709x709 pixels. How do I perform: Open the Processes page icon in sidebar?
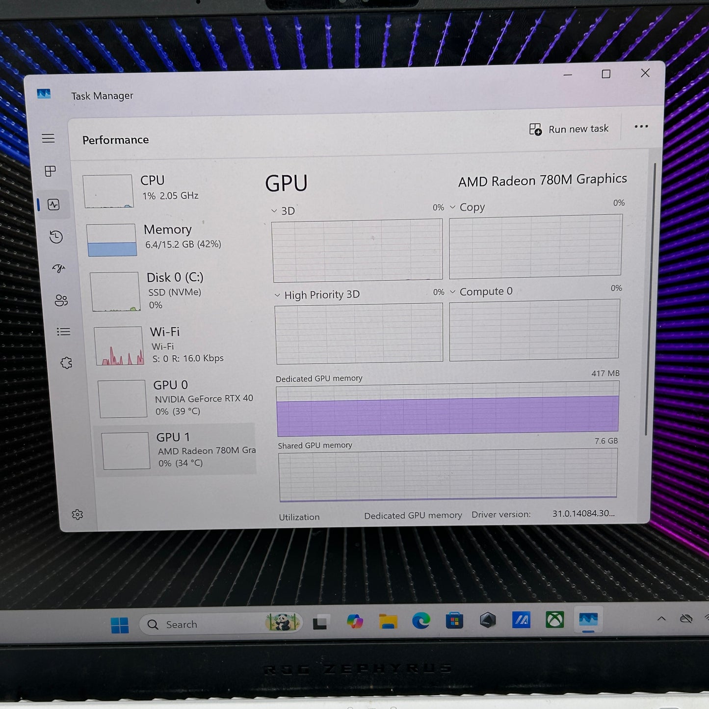pyautogui.click(x=50, y=171)
